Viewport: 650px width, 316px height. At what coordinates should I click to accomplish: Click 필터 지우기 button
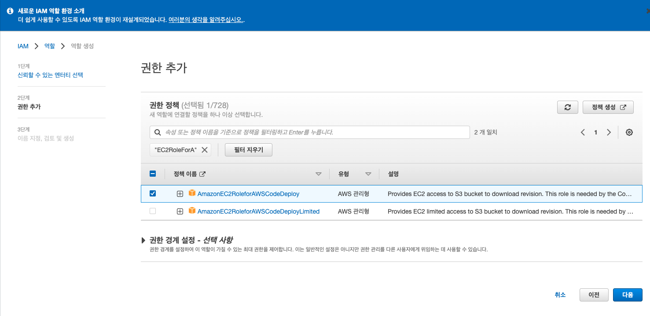click(249, 150)
